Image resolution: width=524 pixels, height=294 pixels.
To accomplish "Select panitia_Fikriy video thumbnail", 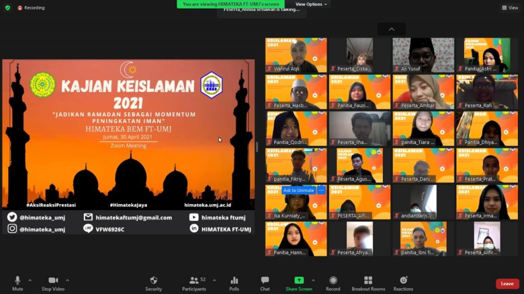I will [296, 165].
